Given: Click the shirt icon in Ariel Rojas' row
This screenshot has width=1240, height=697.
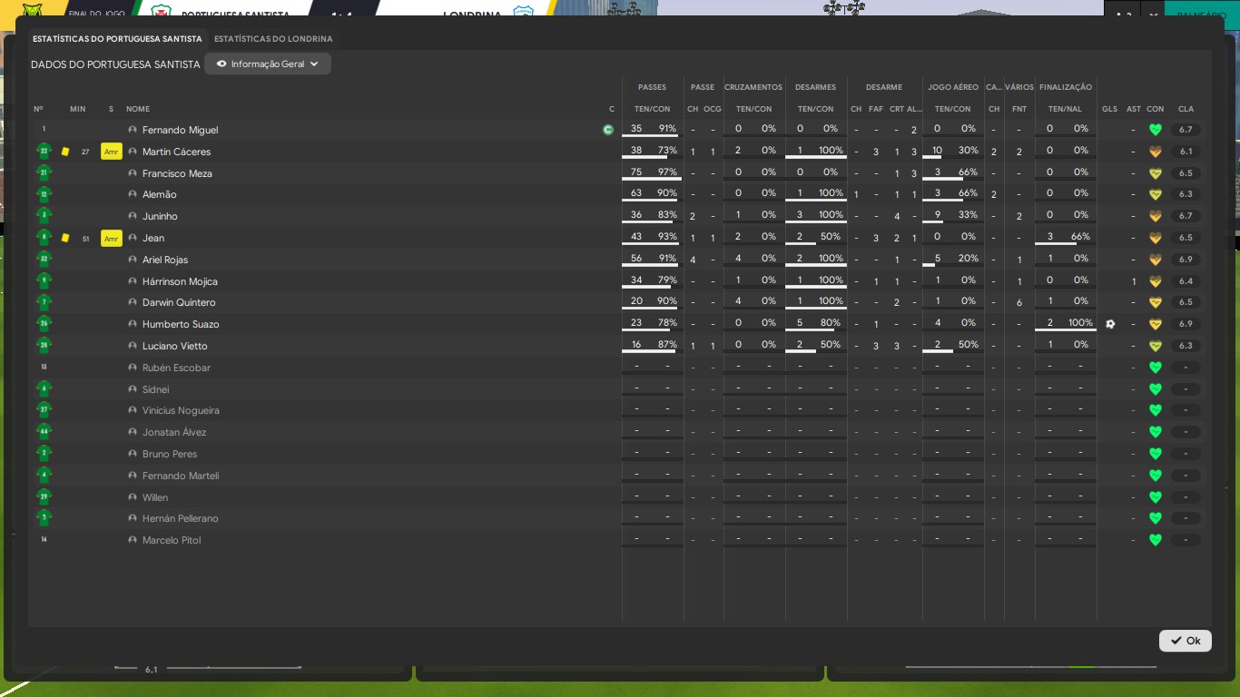Looking at the screenshot, I should 44,260.
